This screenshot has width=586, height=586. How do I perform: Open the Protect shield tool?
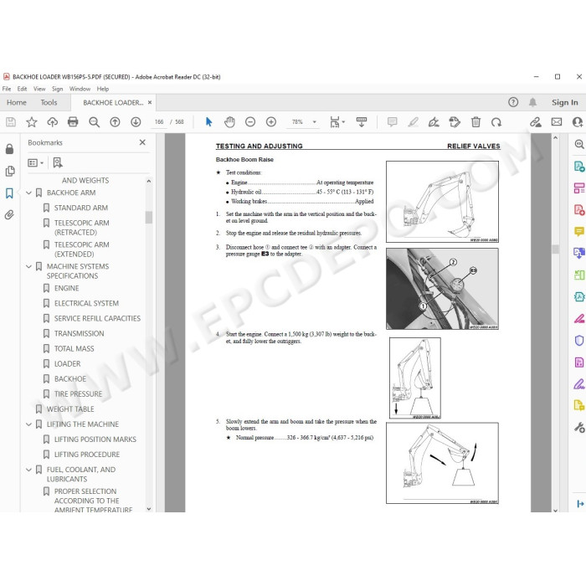coord(579,341)
